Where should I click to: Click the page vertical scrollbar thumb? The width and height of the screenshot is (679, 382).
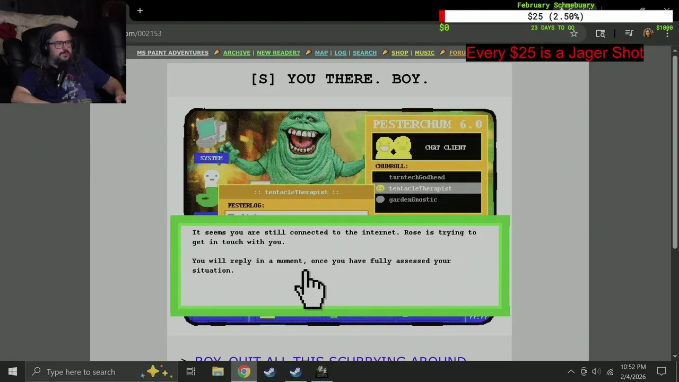click(675, 151)
